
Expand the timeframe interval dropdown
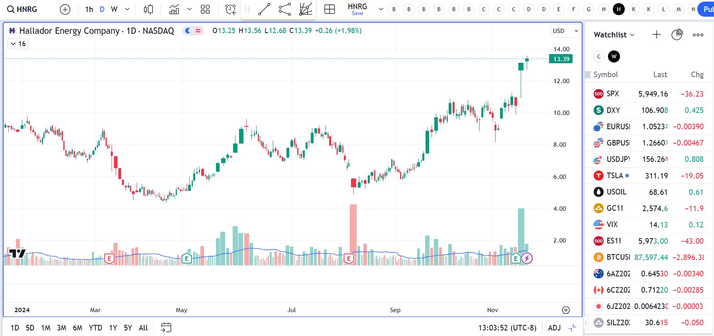127,9
